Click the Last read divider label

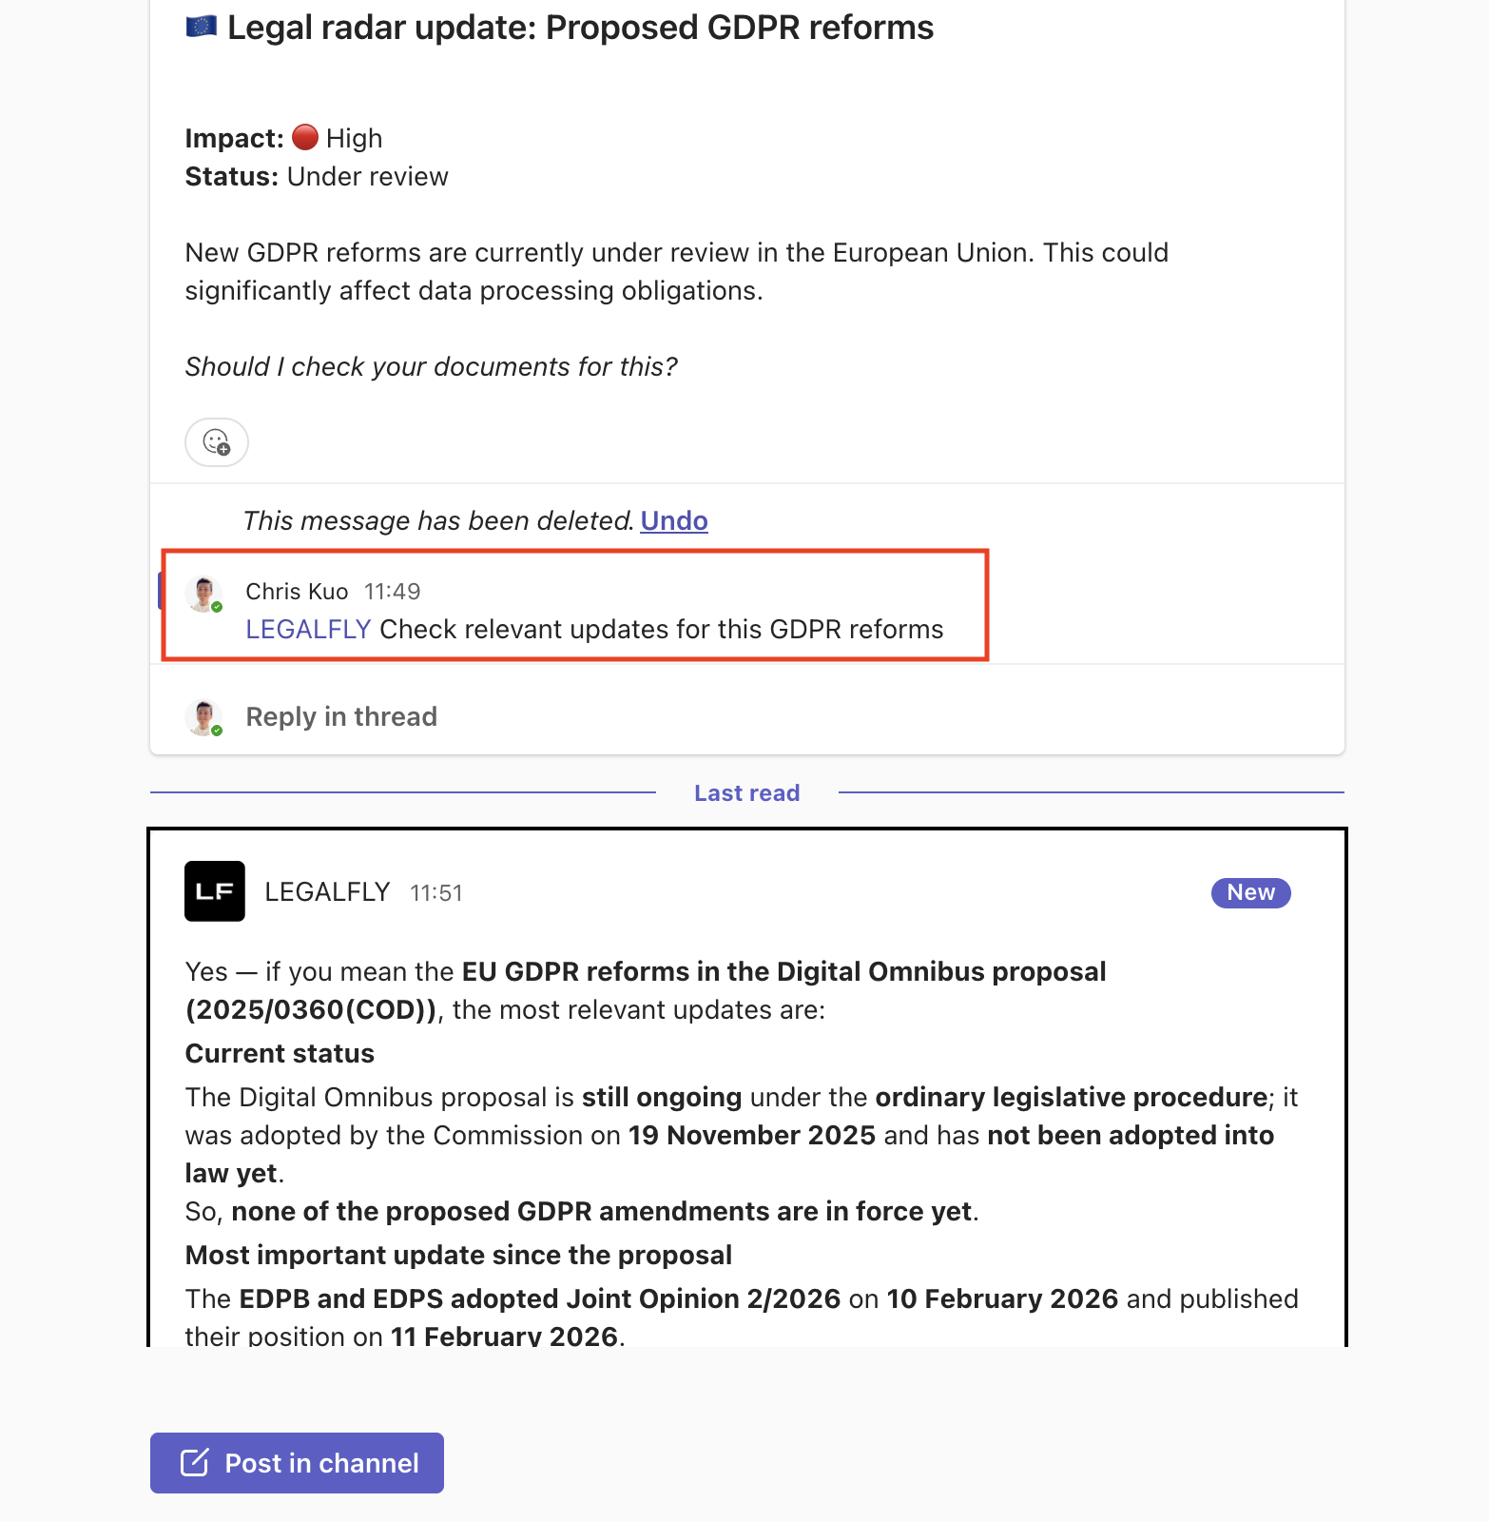point(746,793)
